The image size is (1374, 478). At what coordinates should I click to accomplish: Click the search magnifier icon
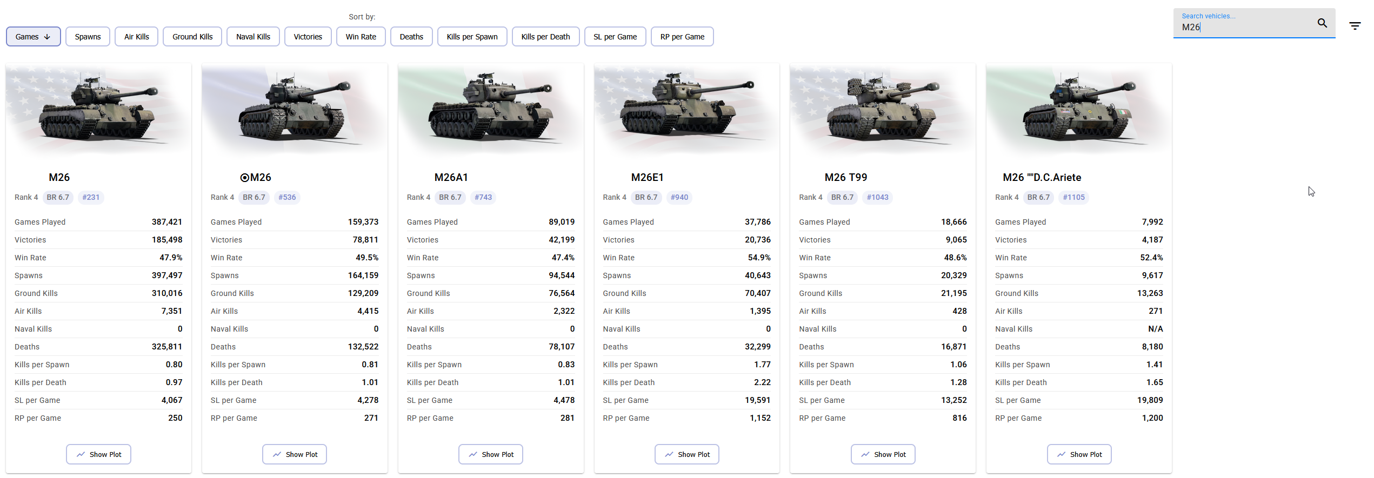pyautogui.click(x=1322, y=23)
